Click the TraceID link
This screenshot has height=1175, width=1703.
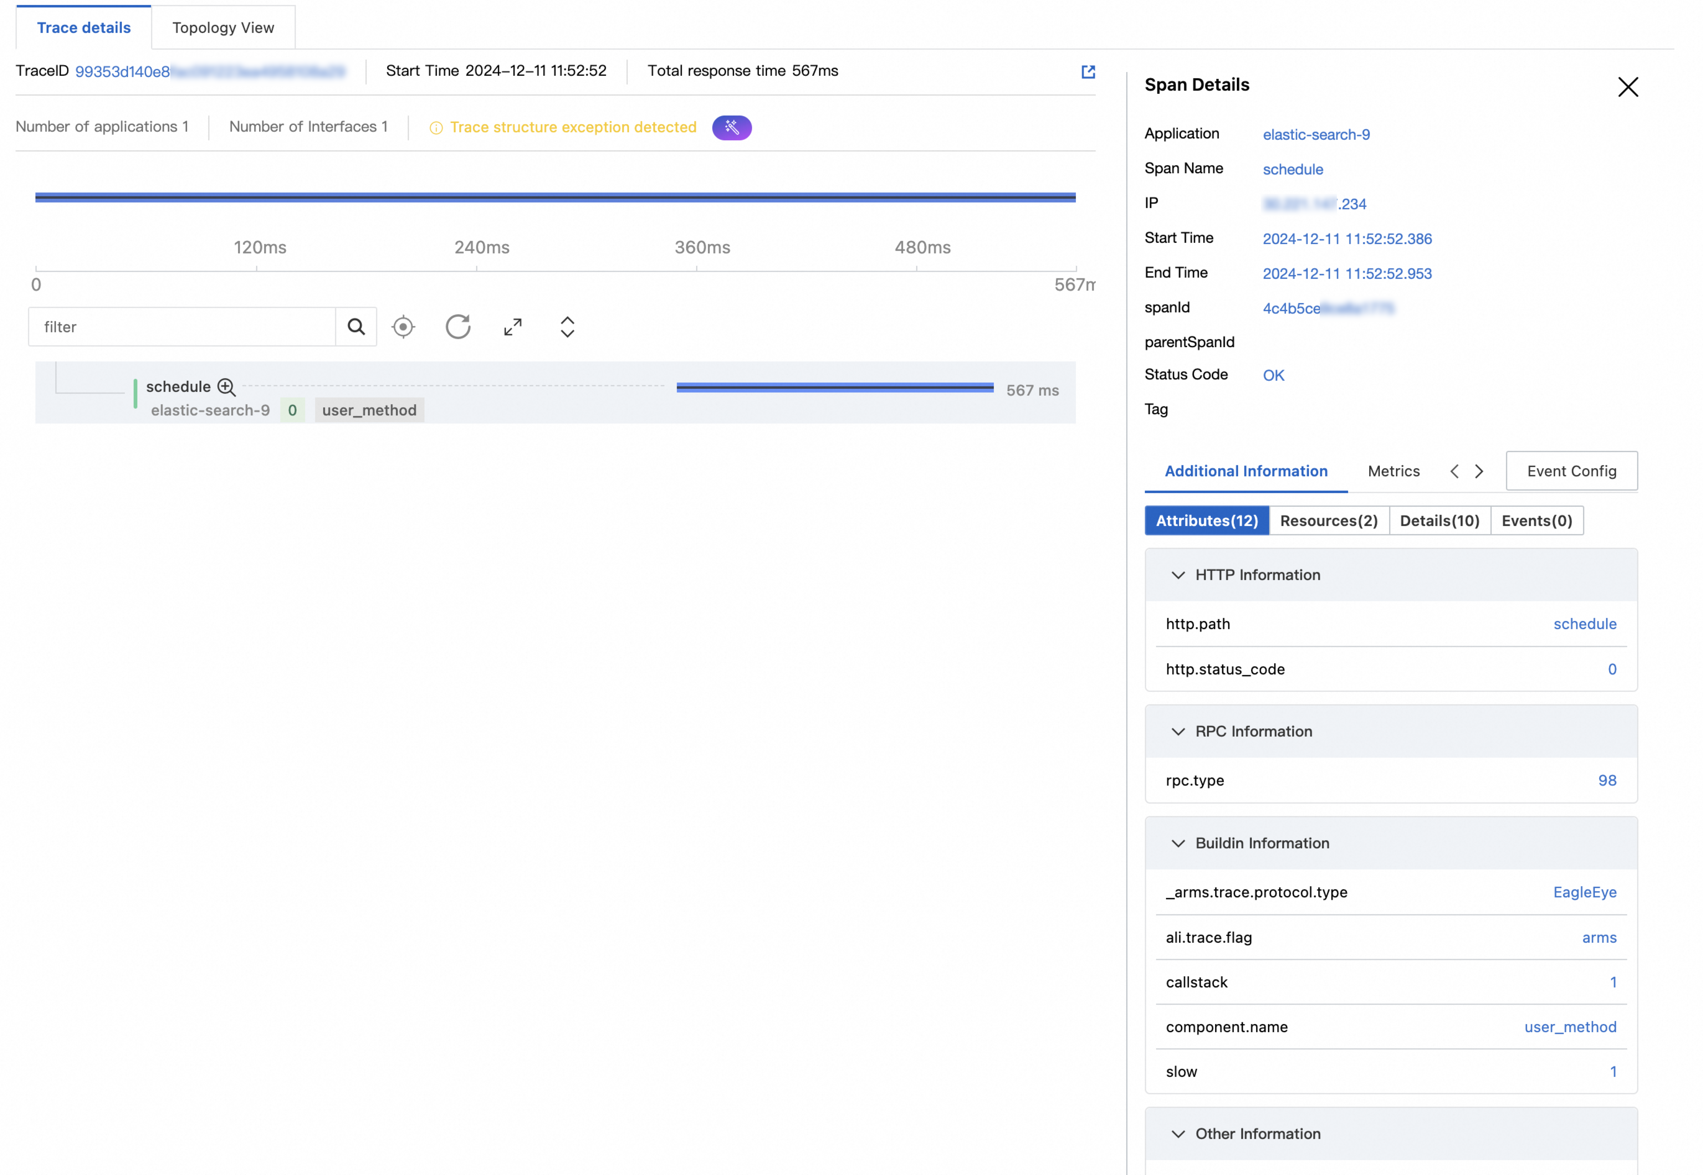tap(210, 71)
